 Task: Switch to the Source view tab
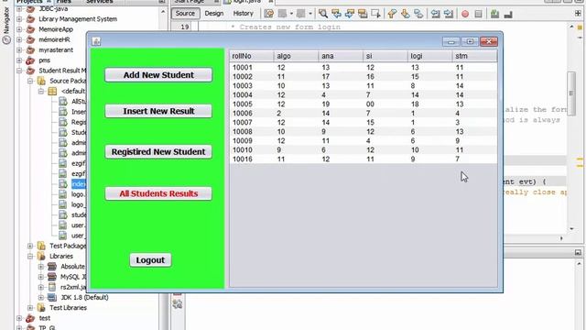click(185, 14)
